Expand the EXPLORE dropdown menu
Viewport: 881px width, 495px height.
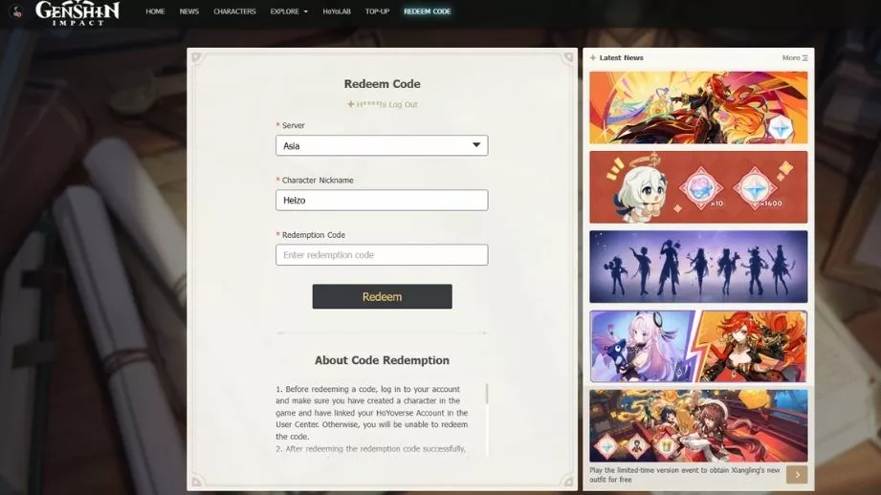[x=289, y=11]
